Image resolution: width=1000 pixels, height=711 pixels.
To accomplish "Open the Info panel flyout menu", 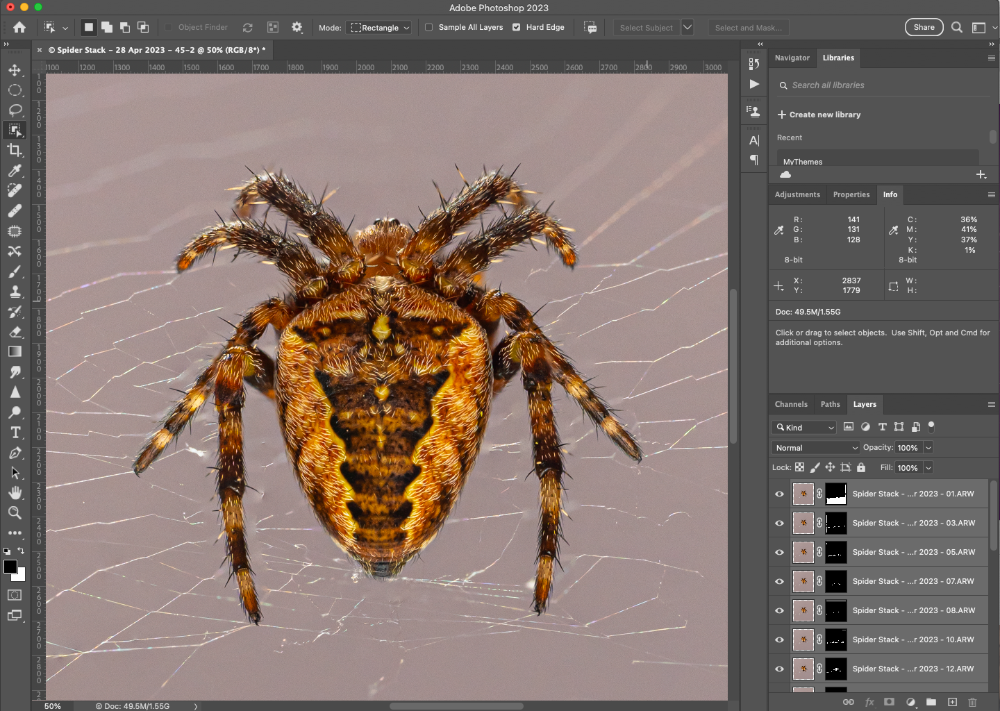I will [992, 195].
